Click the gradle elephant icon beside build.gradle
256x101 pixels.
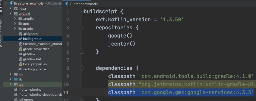point(20,39)
